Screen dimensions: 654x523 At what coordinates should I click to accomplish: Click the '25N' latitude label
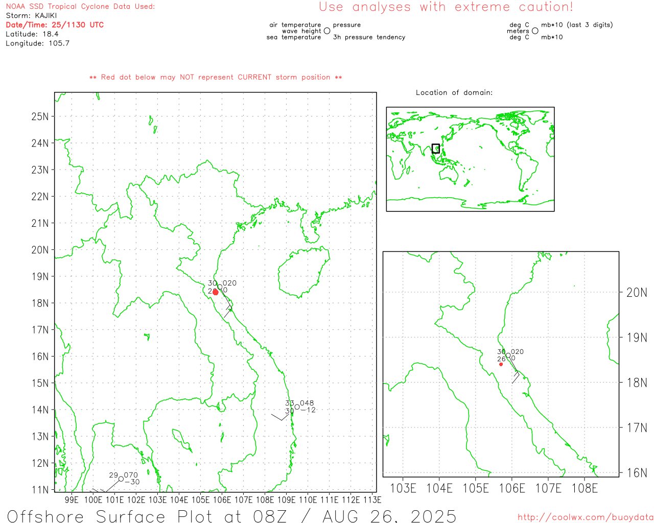[40, 116]
